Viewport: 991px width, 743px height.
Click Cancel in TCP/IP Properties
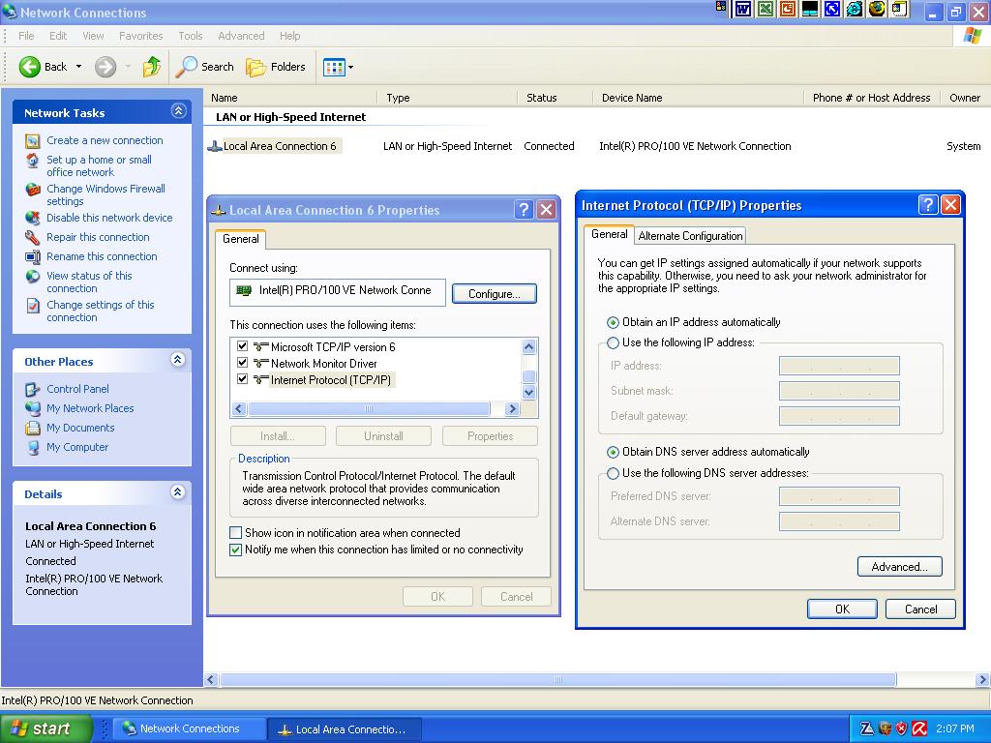[x=921, y=609]
